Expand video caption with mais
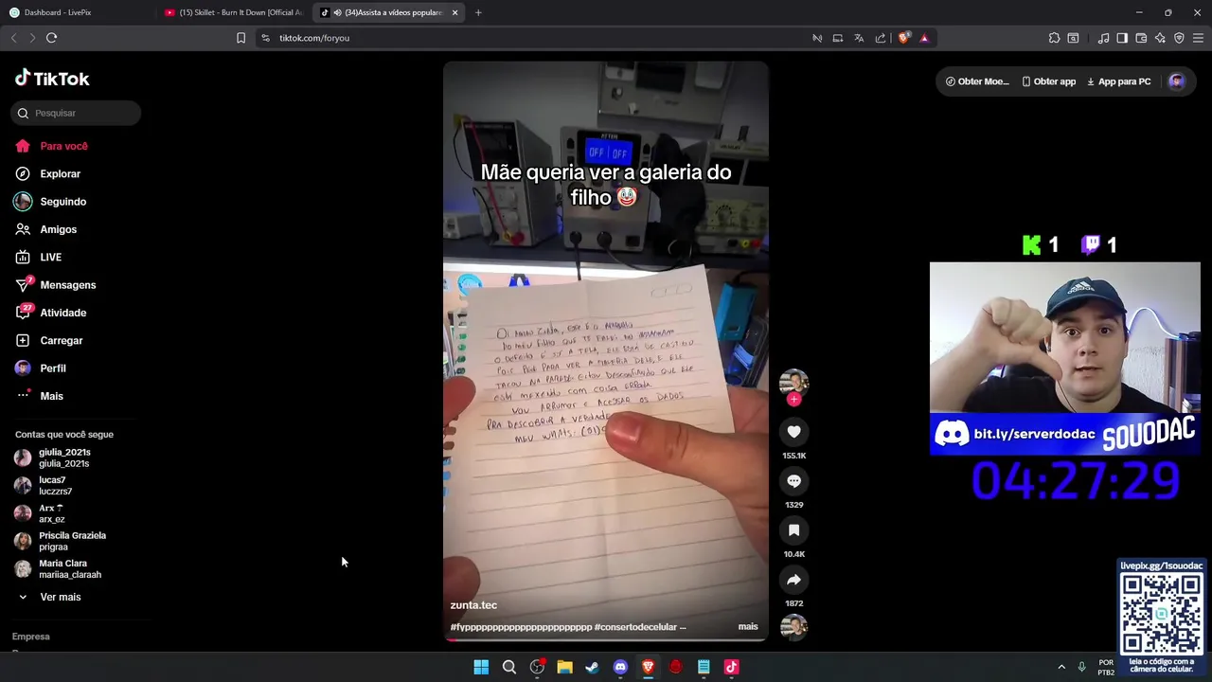Image resolution: width=1212 pixels, height=682 pixels. (748, 626)
